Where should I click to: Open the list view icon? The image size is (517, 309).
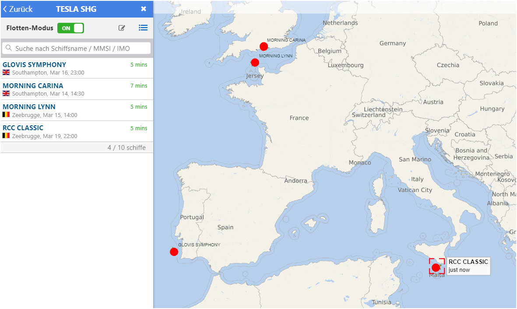point(143,28)
